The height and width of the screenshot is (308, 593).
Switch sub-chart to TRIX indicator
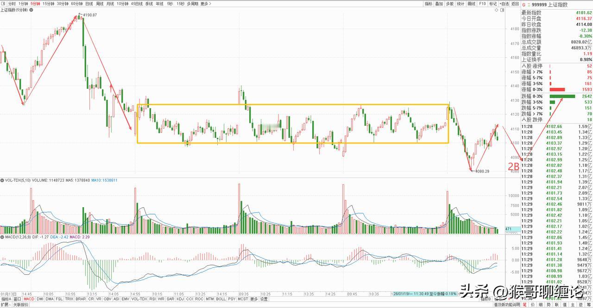point(69,299)
